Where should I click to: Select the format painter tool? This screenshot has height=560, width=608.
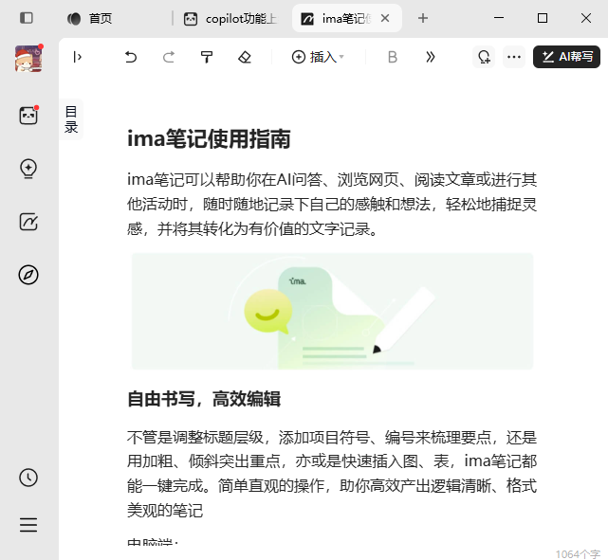pos(207,57)
